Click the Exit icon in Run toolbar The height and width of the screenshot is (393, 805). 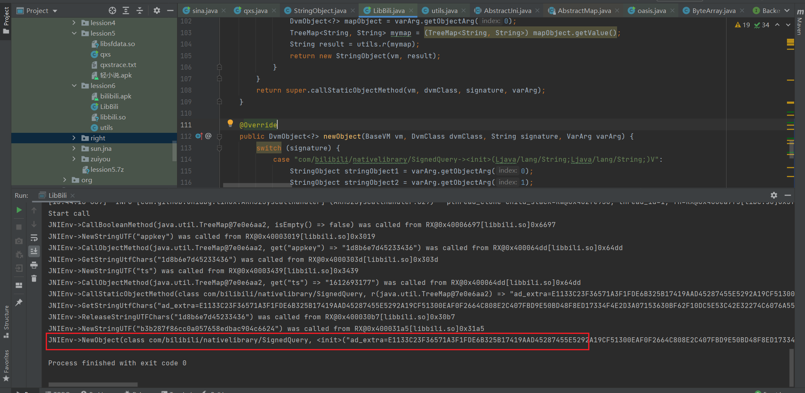pos(19,268)
